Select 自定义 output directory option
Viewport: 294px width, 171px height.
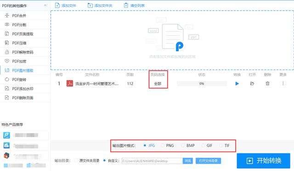click(111, 160)
